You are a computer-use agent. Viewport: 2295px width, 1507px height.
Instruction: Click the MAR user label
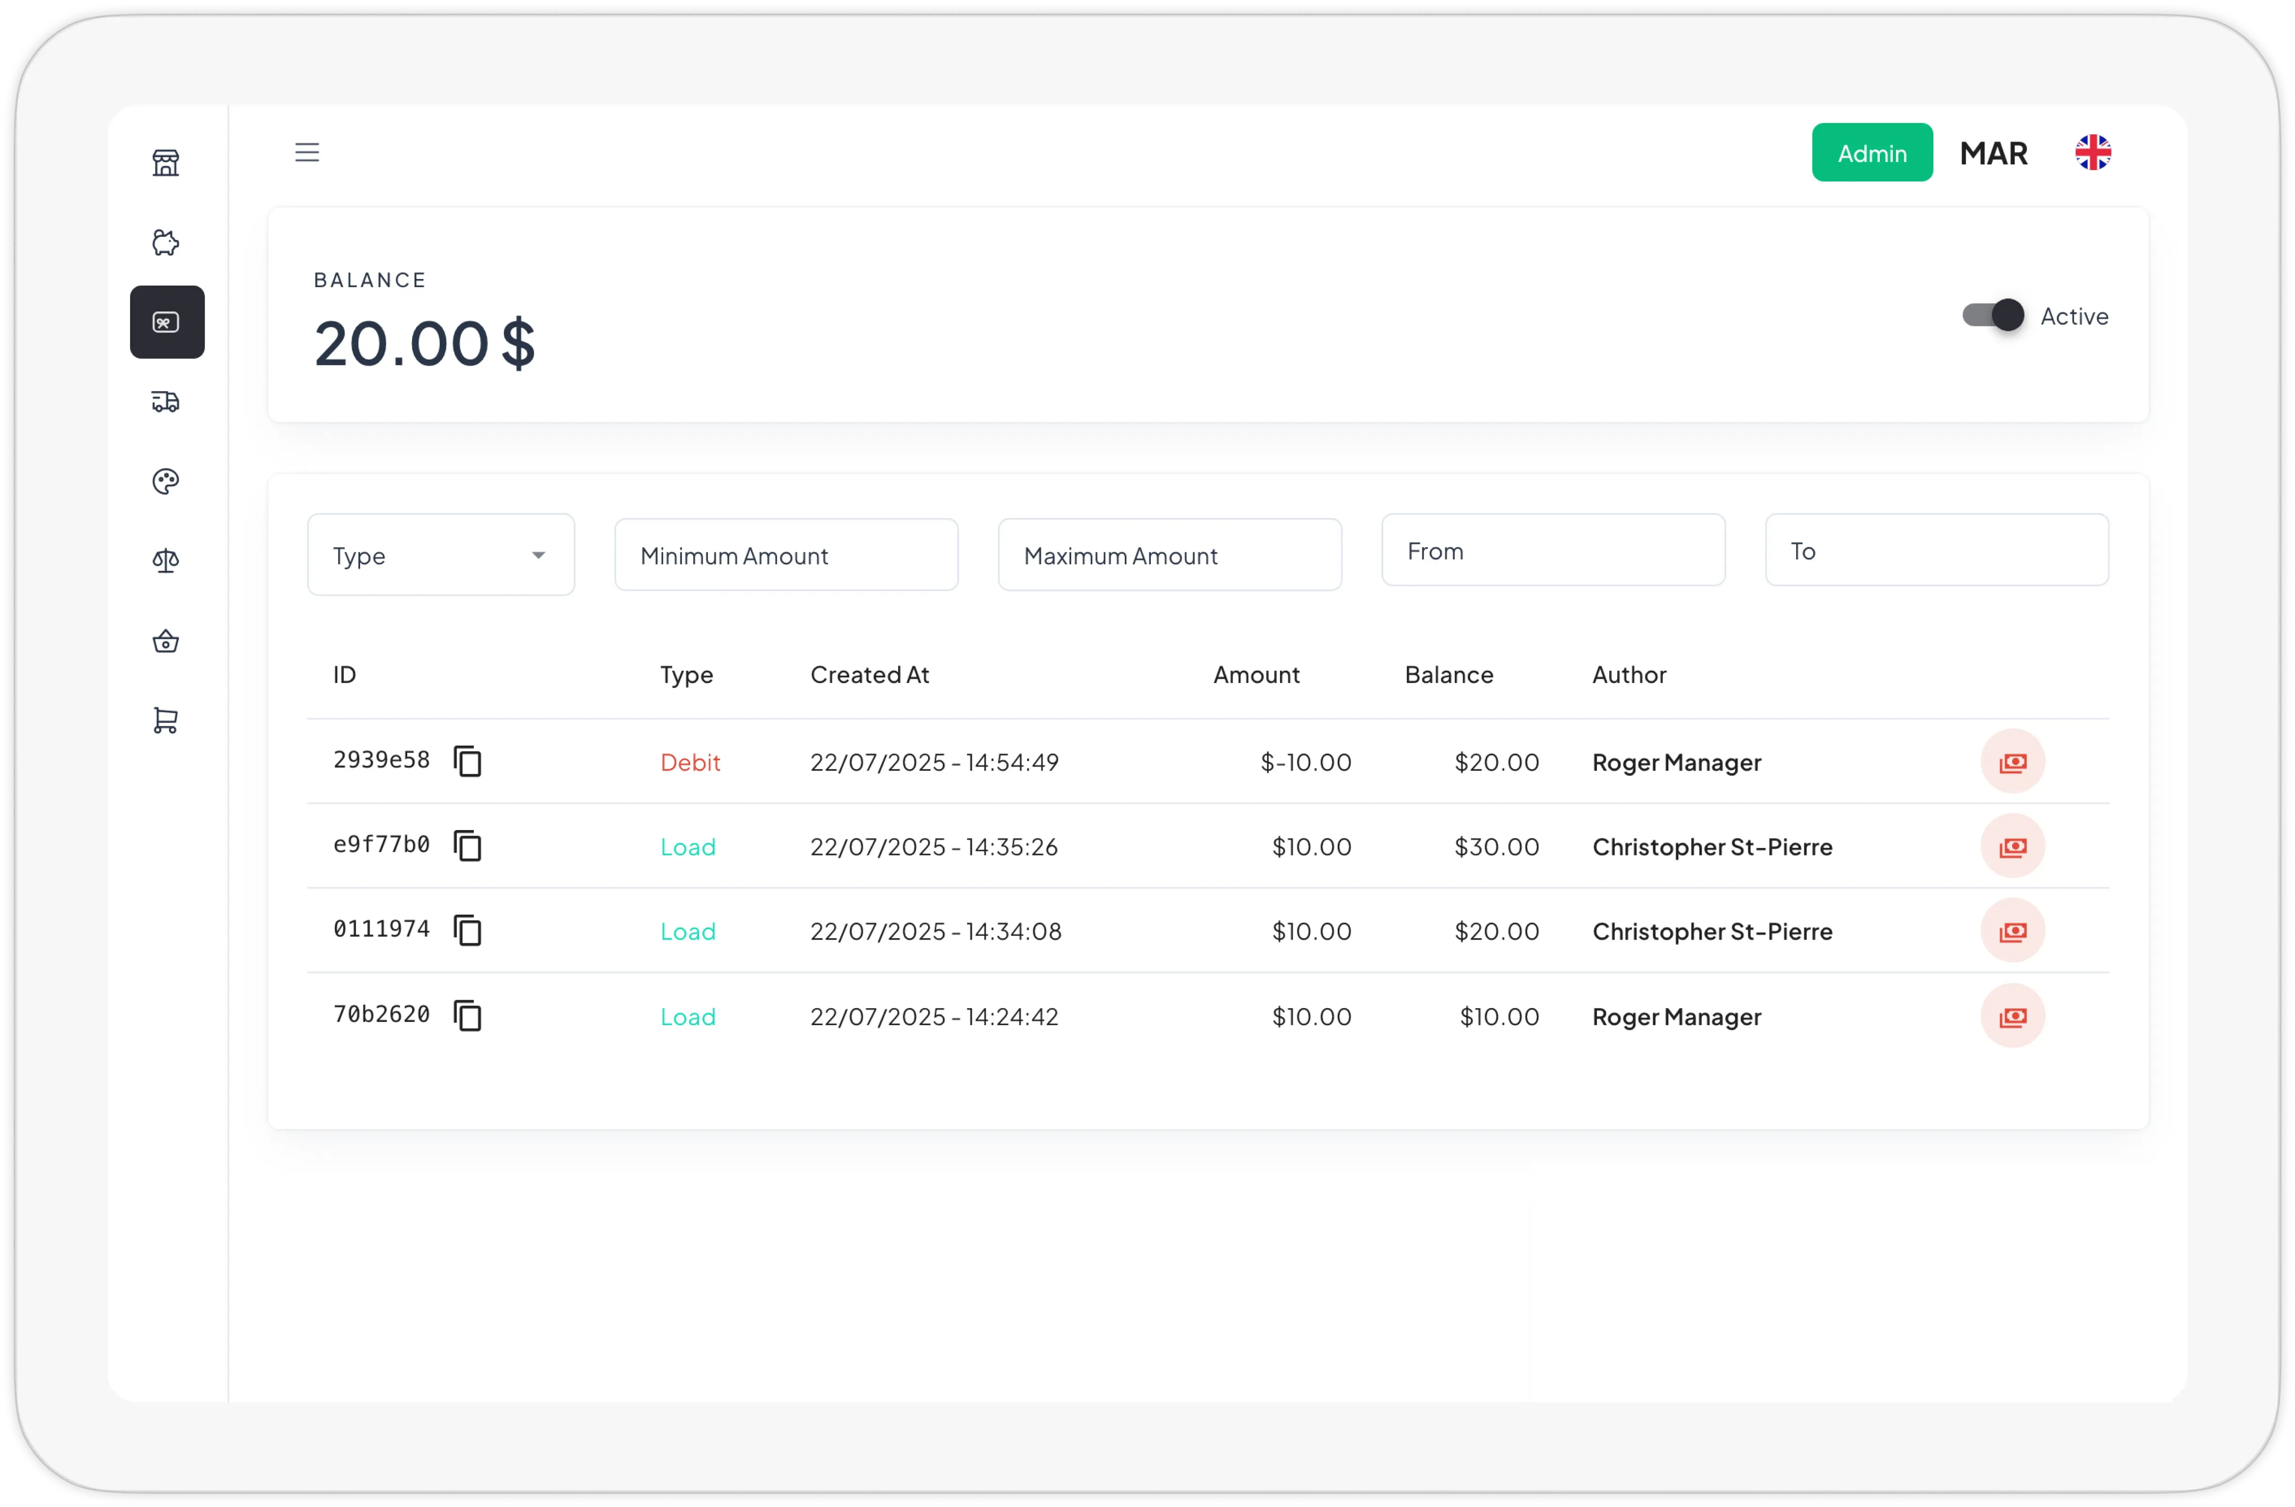click(x=1993, y=152)
